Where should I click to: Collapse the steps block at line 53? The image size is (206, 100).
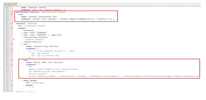[x=12, y=28]
